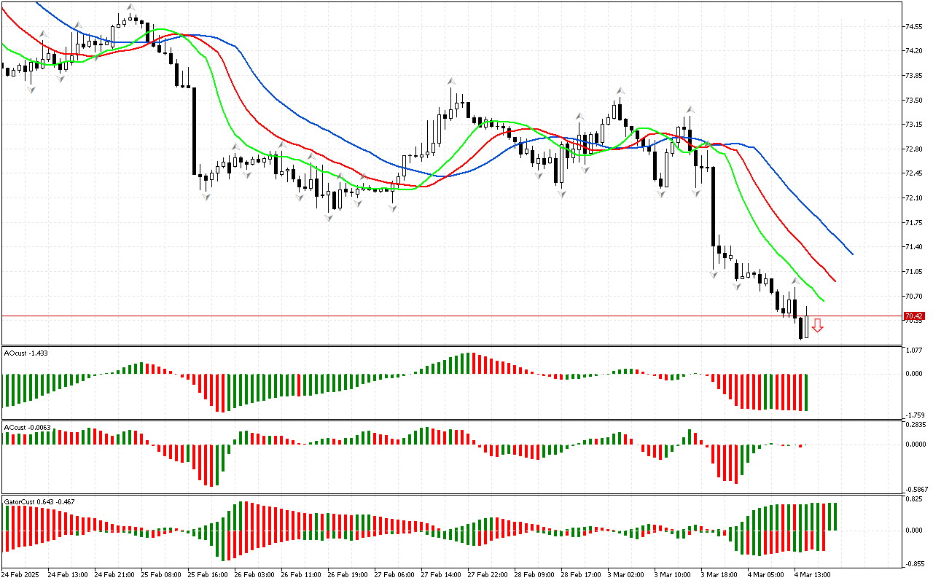Click the 71.75 price axis label
The height and width of the screenshot is (583, 933).
[913, 223]
